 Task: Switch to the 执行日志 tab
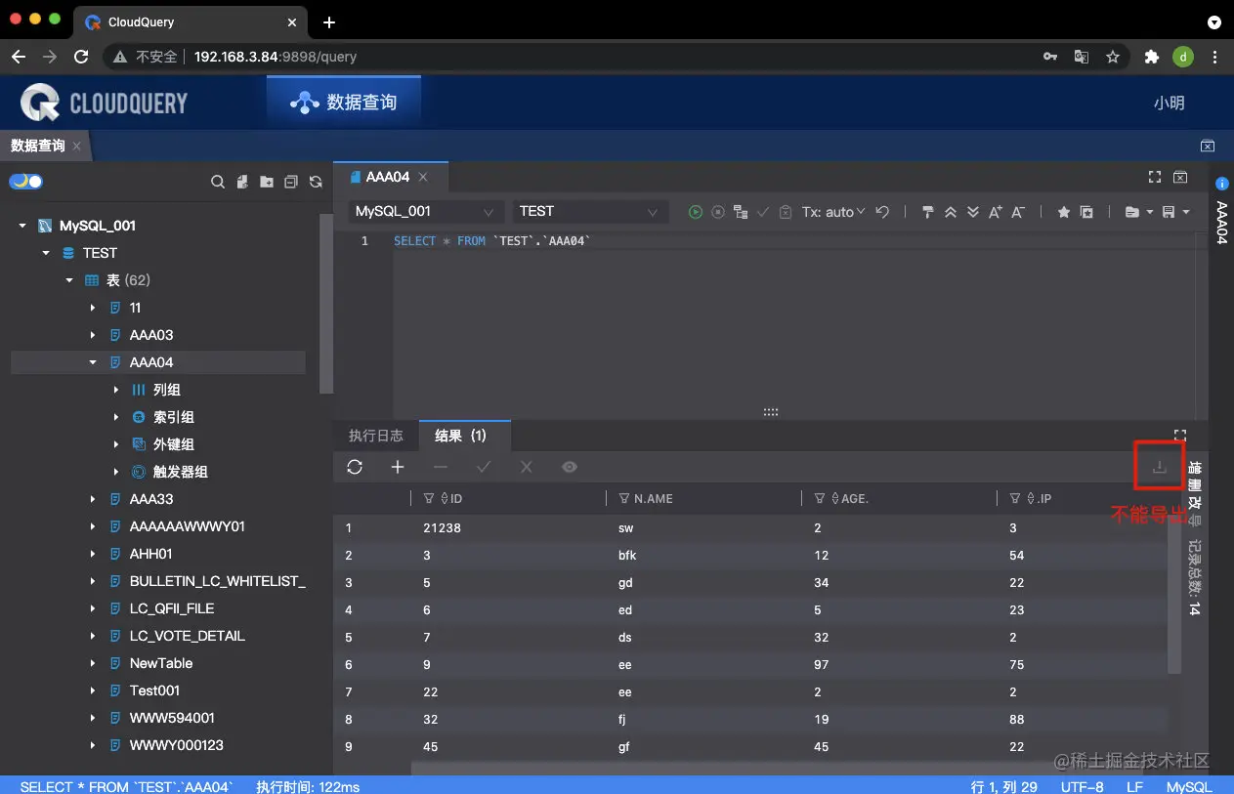376,436
